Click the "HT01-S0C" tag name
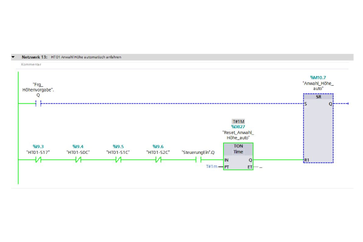The height and width of the screenshot is (242, 363). point(78,152)
